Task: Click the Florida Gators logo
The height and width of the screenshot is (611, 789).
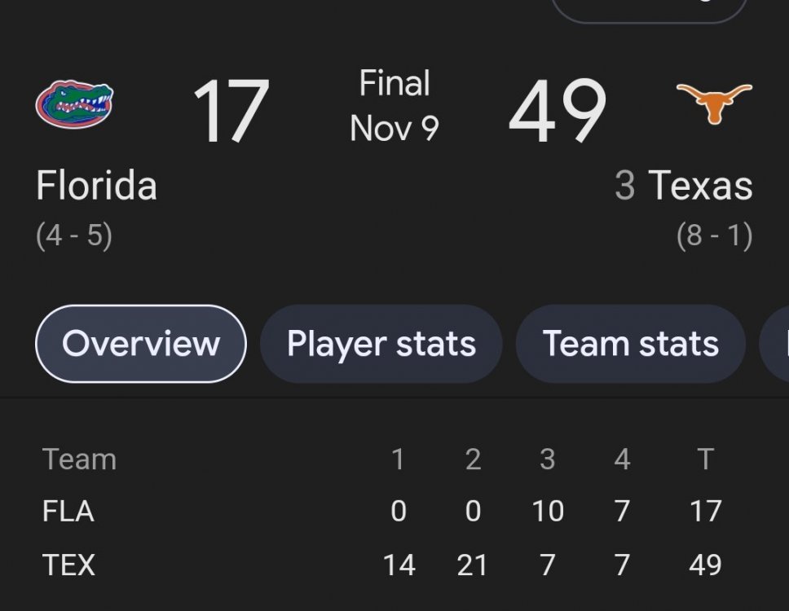Action: [74, 104]
